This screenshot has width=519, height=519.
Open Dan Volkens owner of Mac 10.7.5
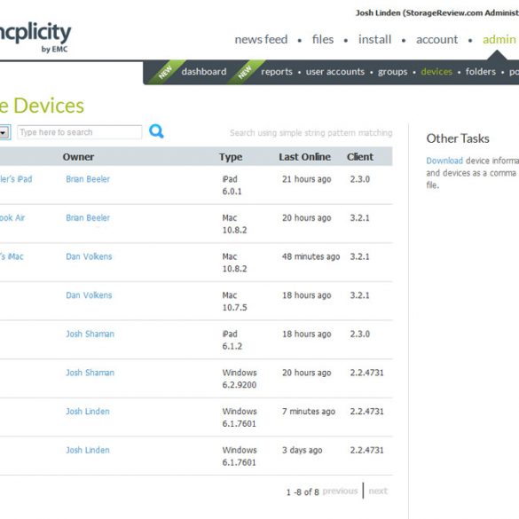pyautogui.click(x=89, y=295)
